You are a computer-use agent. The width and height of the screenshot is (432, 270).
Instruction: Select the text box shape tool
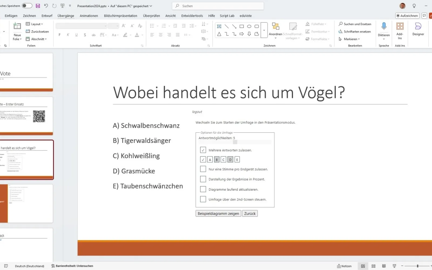tap(219, 26)
